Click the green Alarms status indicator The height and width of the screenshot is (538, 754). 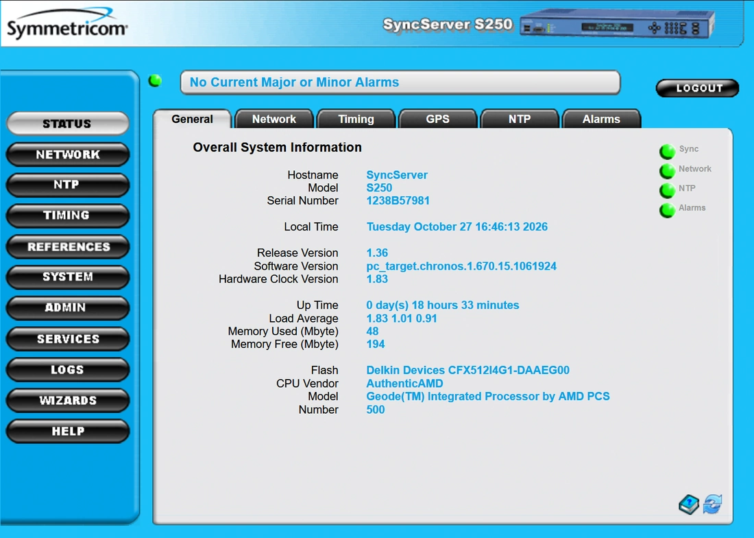point(667,210)
